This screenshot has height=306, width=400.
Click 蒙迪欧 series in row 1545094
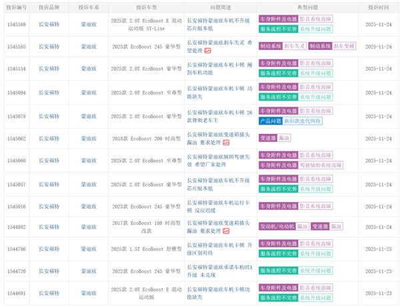(x=88, y=93)
